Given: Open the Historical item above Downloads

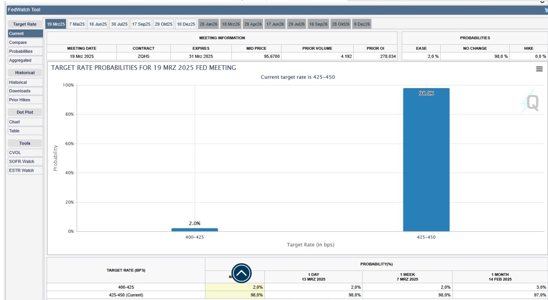Looking at the screenshot, I should click(x=25, y=82).
